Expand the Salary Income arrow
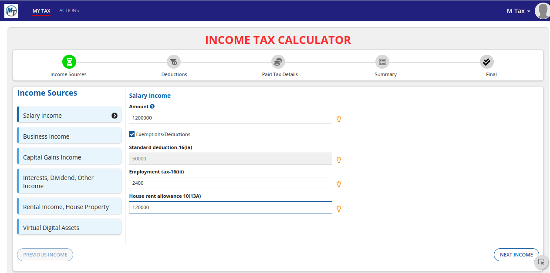The height and width of the screenshot is (273, 550). coord(115,116)
